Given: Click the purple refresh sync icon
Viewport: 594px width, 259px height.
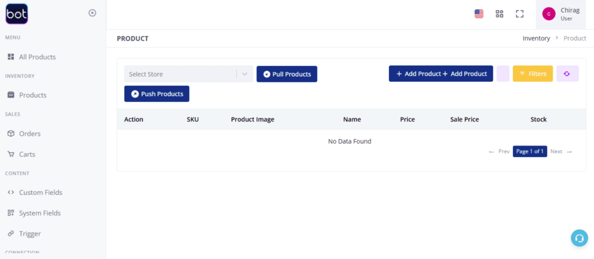Looking at the screenshot, I should coord(567,73).
